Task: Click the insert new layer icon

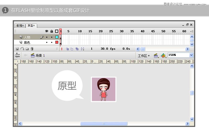Action: [17, 49]
